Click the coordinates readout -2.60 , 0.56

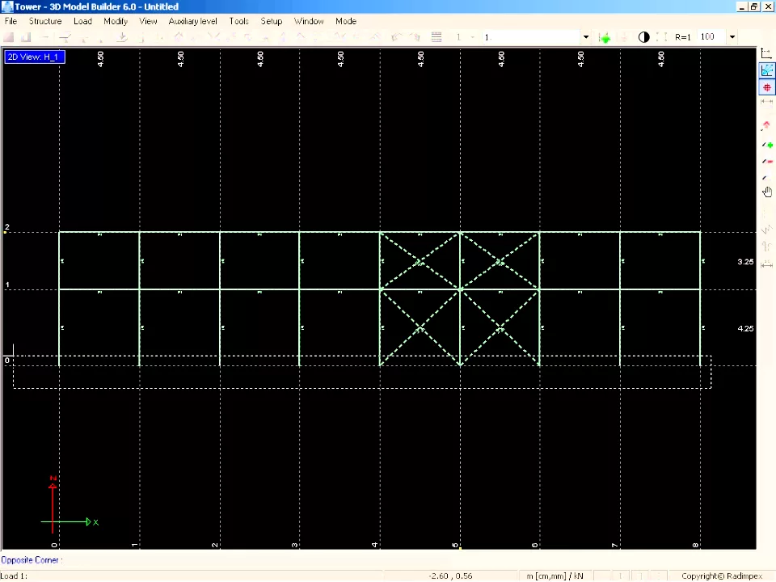[x=450, y=576]
